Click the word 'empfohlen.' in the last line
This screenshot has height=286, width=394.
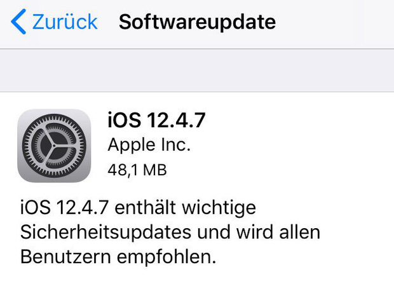[166, 257]
